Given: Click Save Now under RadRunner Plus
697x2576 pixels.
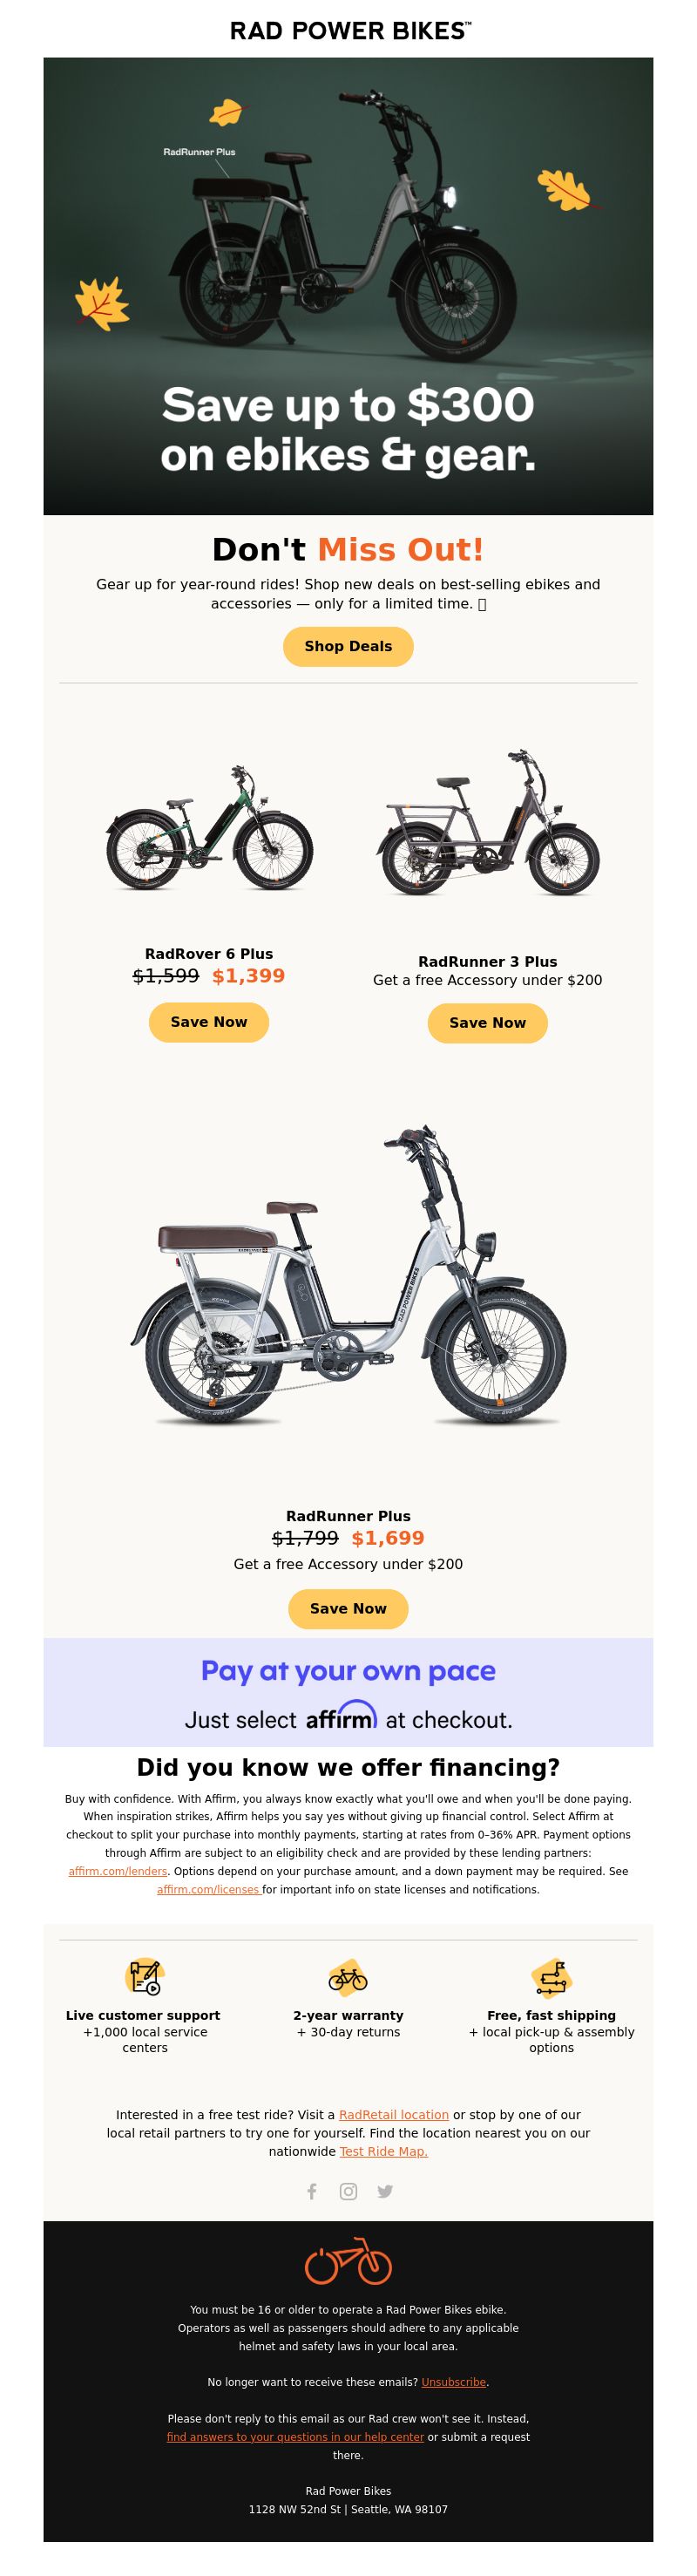Looking at the screenshot, I should [x=348, y=1609].
